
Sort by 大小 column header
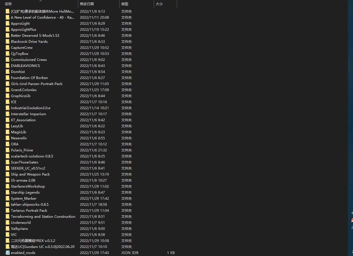tap(159, 4)
